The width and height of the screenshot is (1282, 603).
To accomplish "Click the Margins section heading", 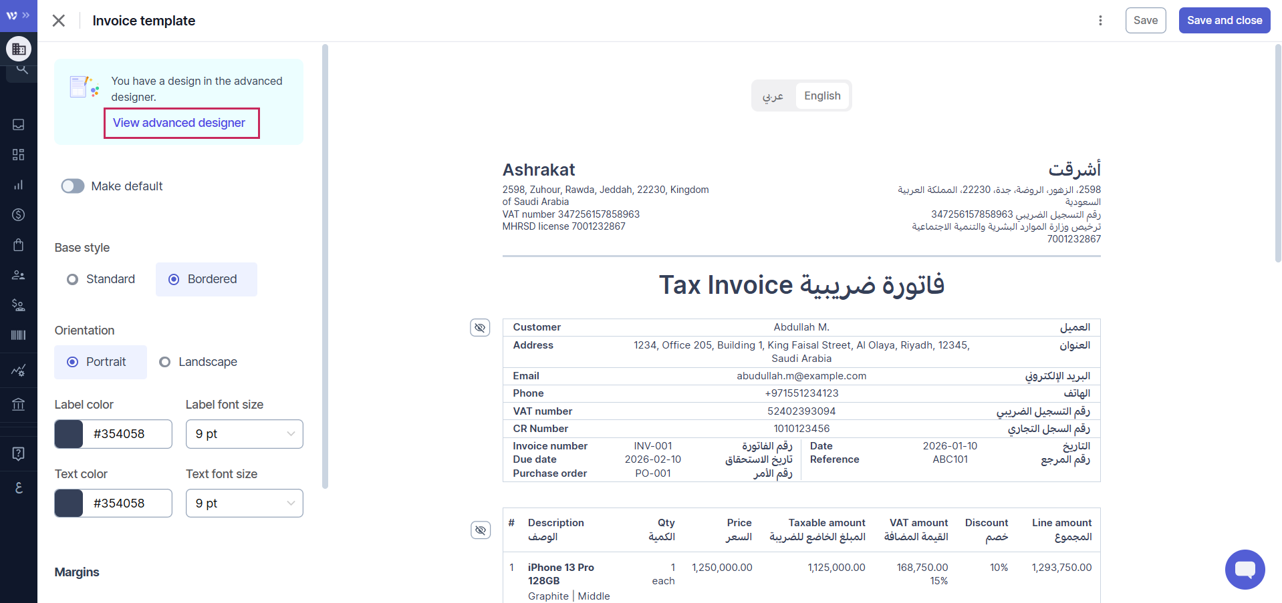I will point(77,572).
